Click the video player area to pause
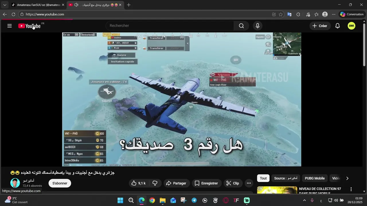The image size is (367, 206). (181, 99)
